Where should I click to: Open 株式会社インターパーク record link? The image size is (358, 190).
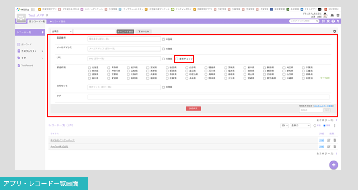63,140
